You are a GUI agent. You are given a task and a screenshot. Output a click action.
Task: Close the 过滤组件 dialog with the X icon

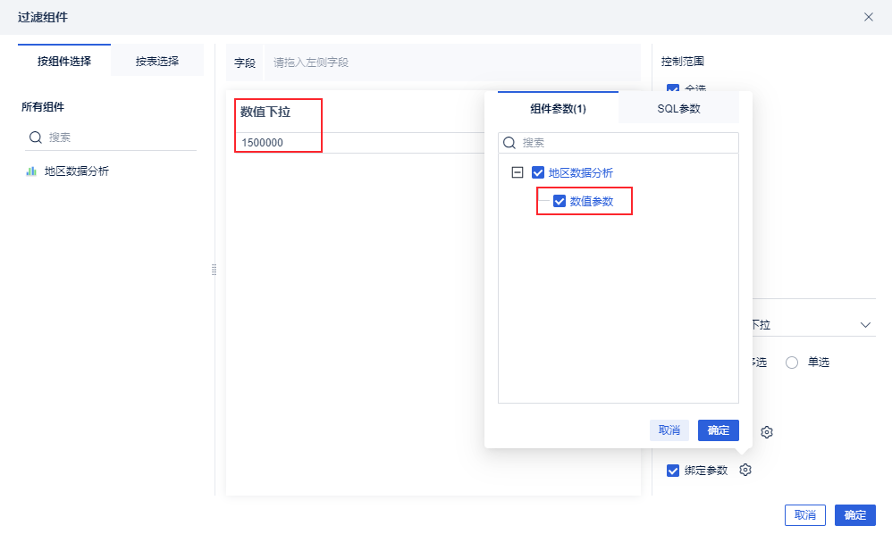point(868,17)
